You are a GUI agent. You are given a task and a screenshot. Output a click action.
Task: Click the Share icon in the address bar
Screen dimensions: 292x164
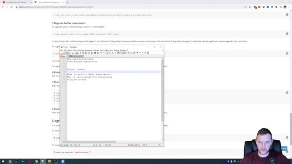(x=245, y=7)
